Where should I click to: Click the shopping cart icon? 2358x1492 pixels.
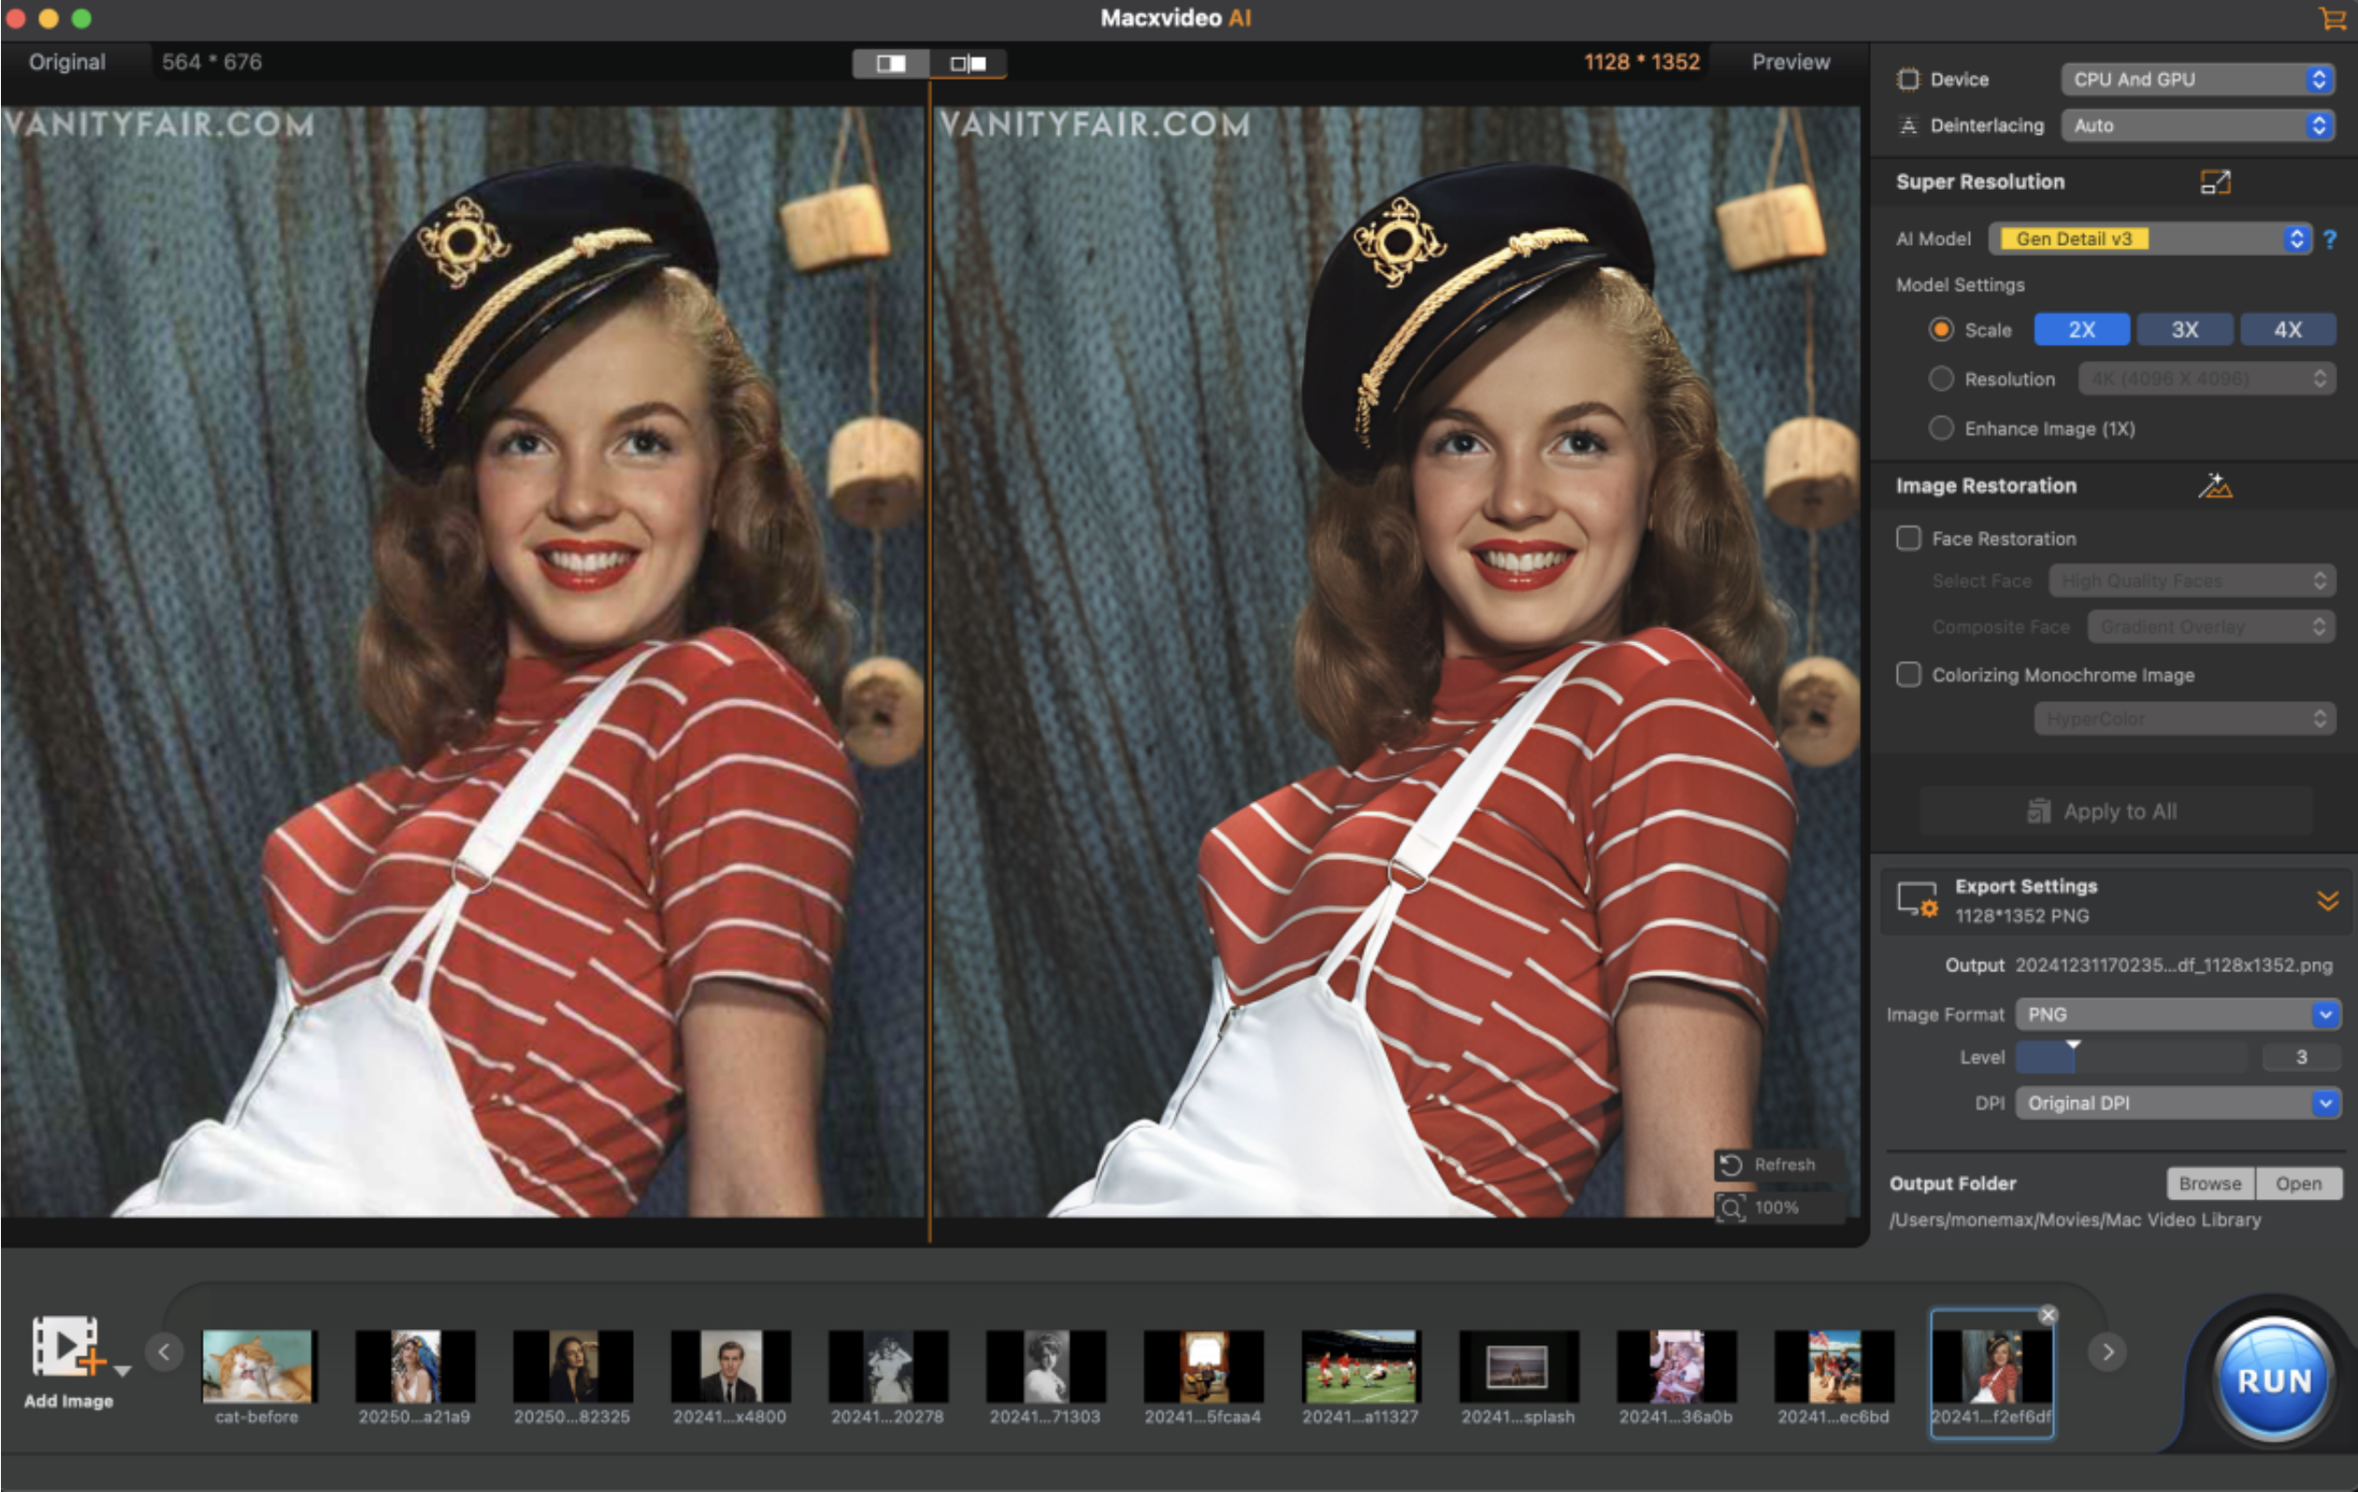point(2332,19)
